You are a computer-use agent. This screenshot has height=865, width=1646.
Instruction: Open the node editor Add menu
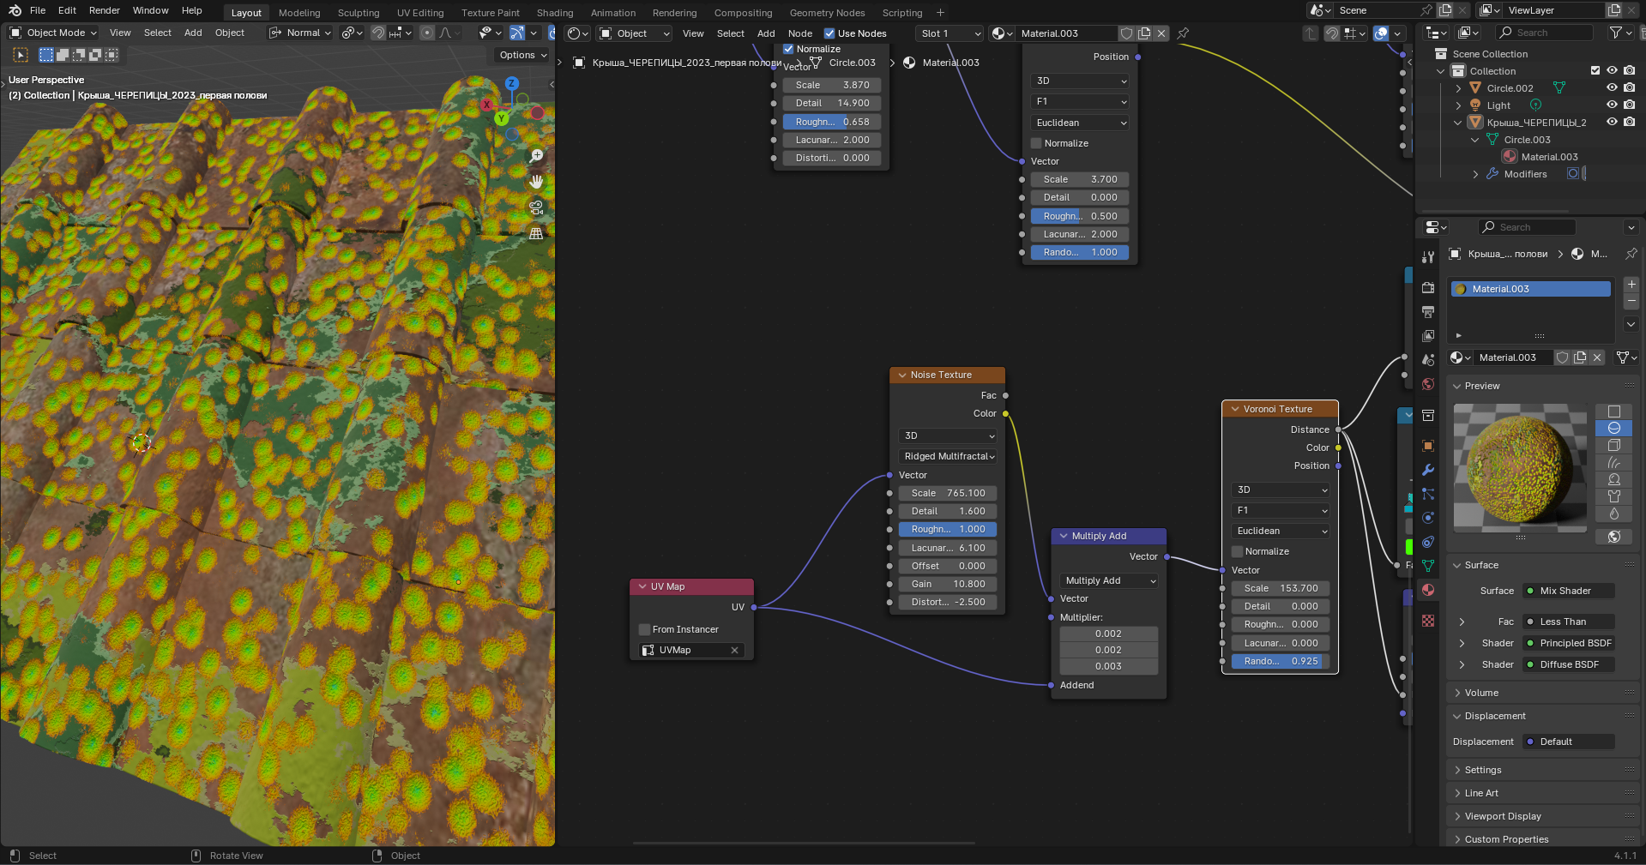click(766, 33)
